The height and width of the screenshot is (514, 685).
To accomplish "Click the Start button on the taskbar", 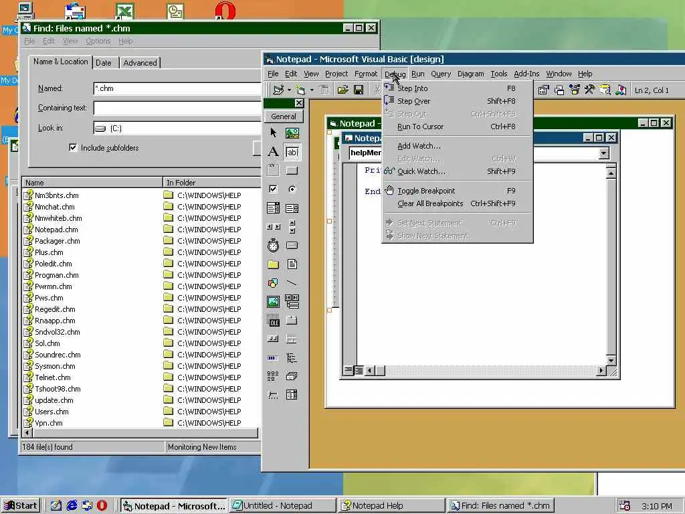I will 21,506.
